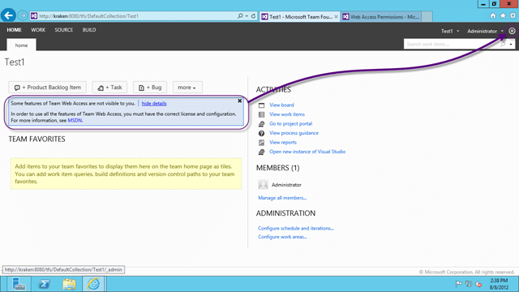
Task: Click the View work items icon
Action: click(x=261, y=114)
